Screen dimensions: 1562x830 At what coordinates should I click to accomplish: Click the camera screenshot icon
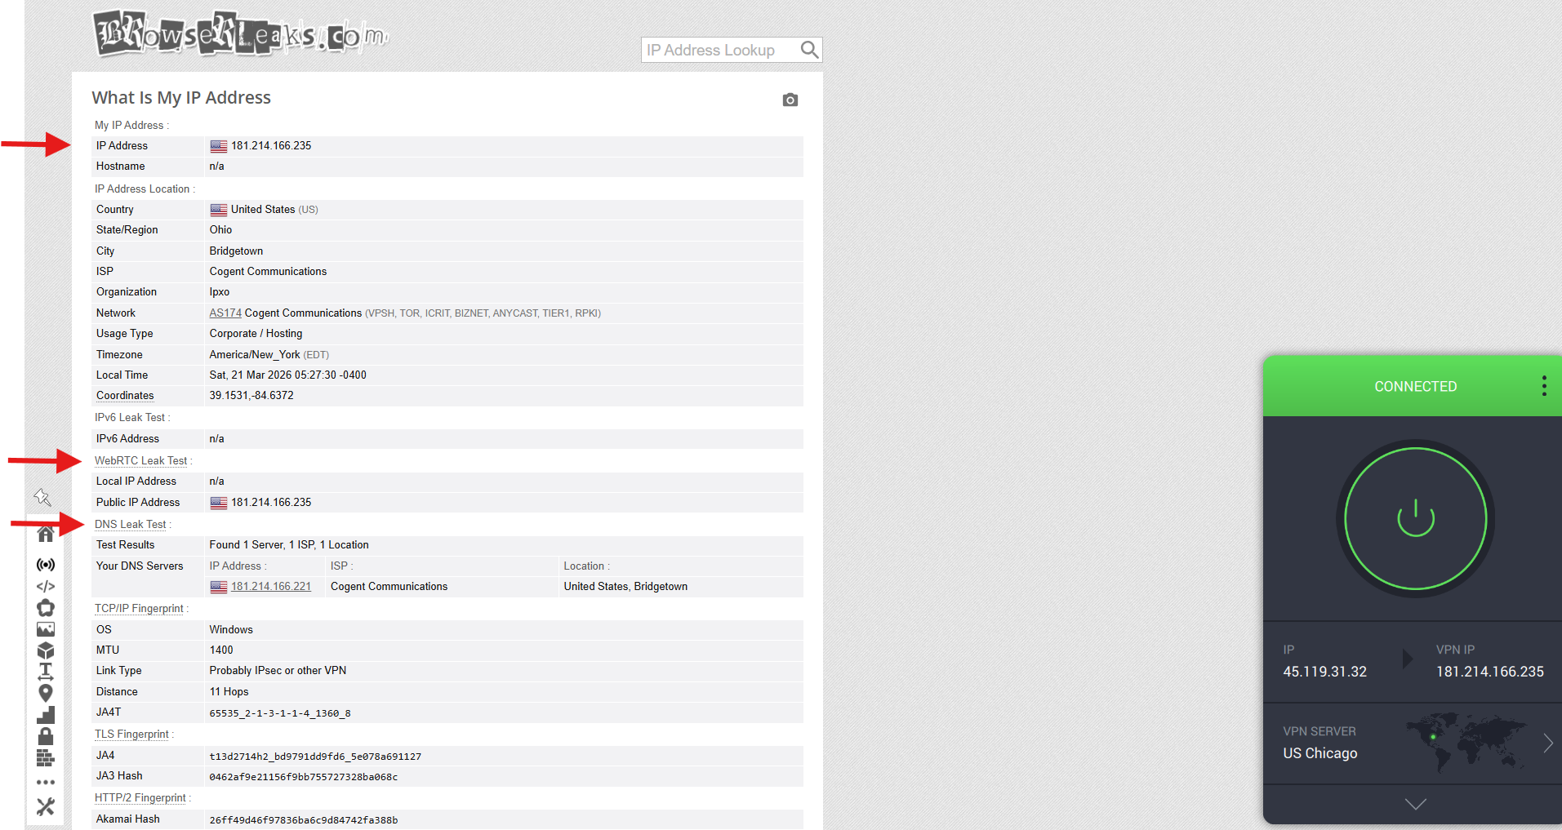tap(790, 100)
